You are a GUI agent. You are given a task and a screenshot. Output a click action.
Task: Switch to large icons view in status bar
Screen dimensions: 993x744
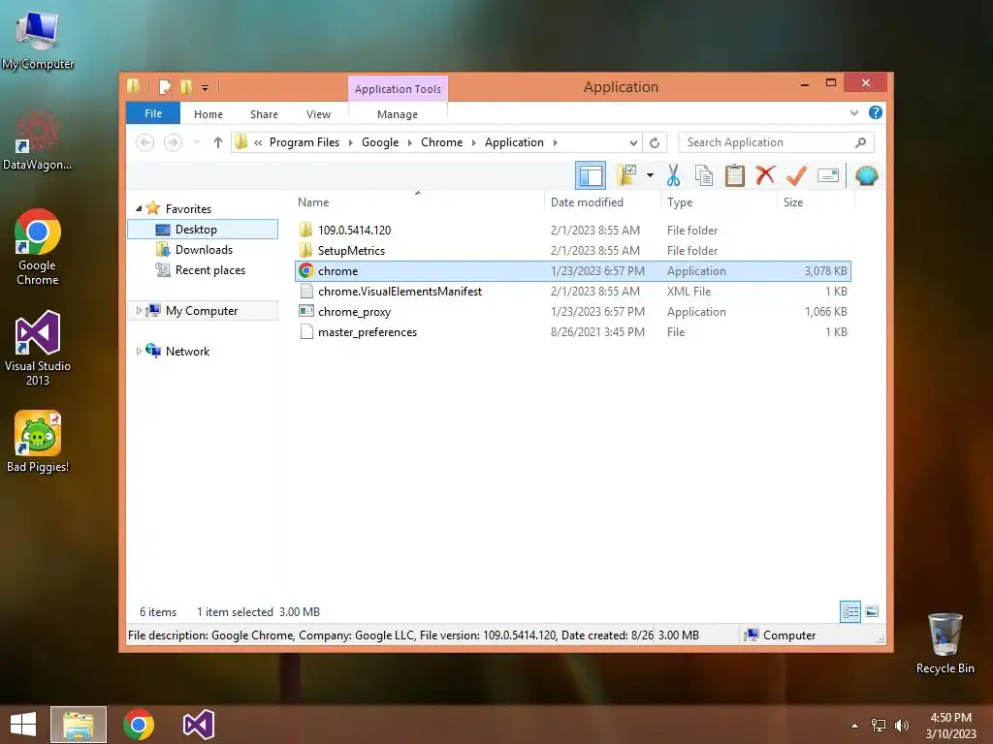872,611
